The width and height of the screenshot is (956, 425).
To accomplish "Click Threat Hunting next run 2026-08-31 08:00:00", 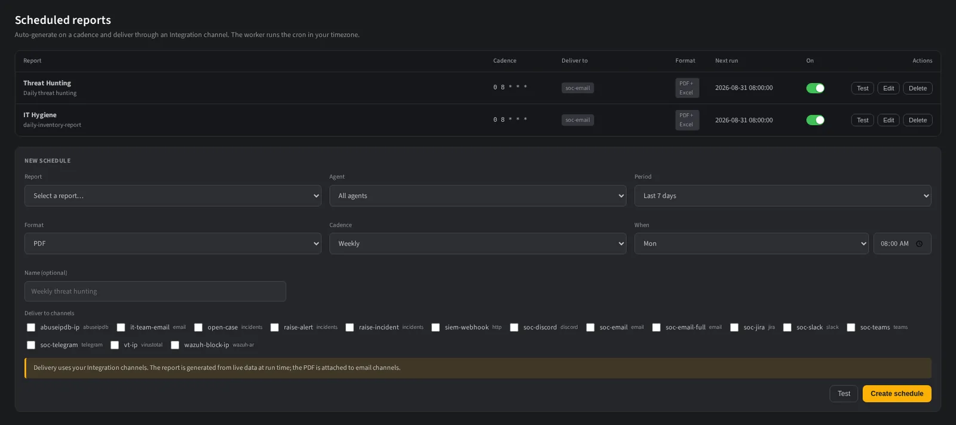I will tap(744, 88).
